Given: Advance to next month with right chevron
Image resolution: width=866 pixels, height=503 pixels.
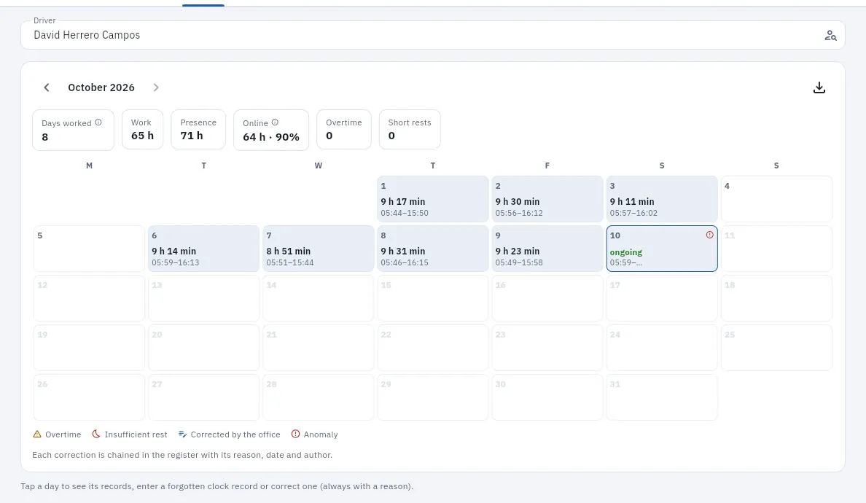Looking at the screenshot, I should tap(156, 87).
